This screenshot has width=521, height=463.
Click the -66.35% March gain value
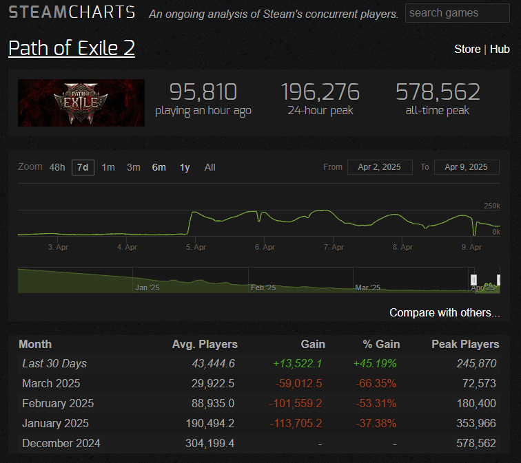point(376,383)
